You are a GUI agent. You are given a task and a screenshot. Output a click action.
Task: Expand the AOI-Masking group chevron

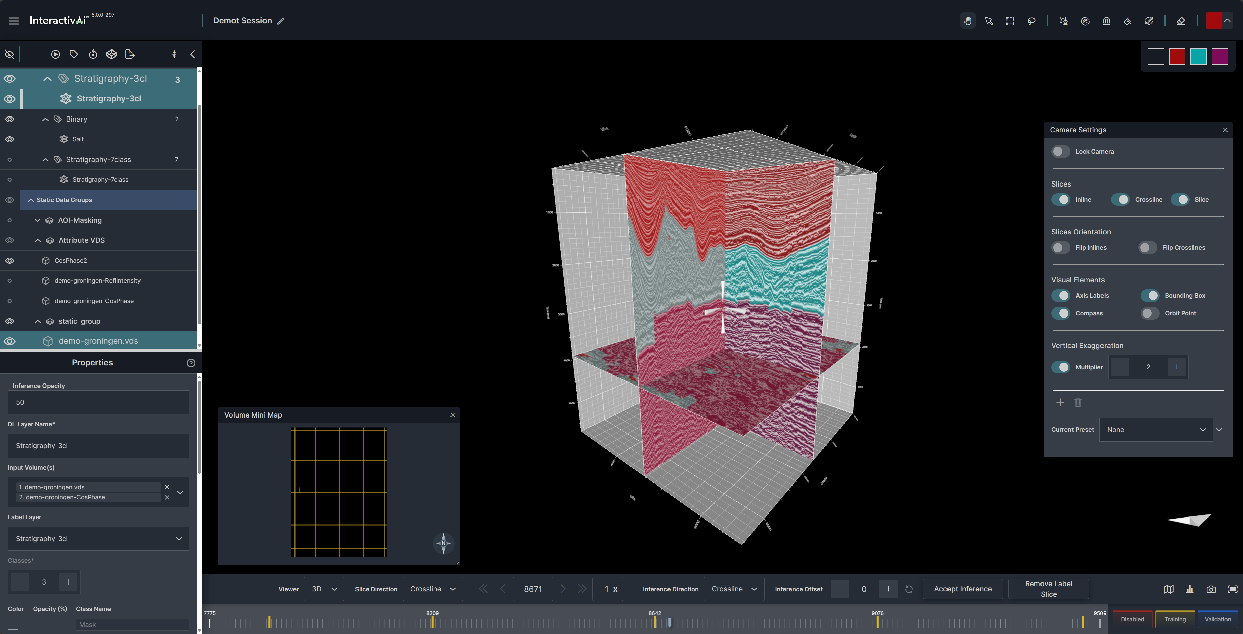pos(38,220)
